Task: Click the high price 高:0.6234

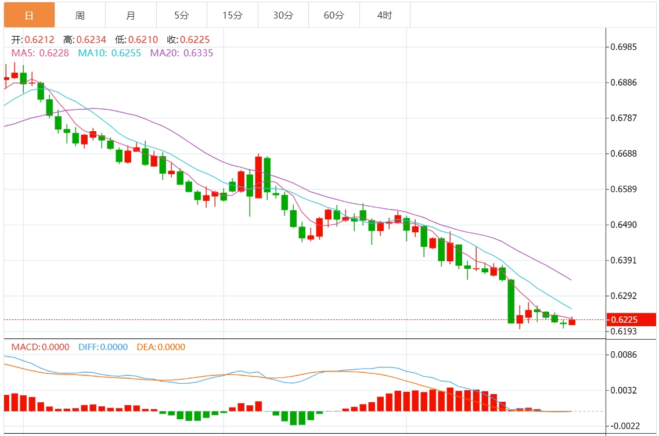Action: click(84, 39)
